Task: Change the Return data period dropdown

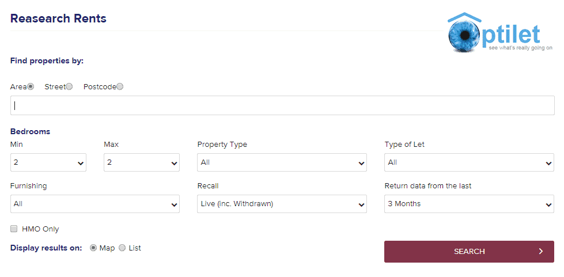Action: click(469, 204)
